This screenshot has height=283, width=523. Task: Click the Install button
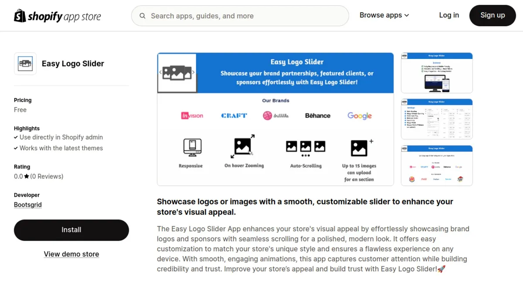[71, 230]
